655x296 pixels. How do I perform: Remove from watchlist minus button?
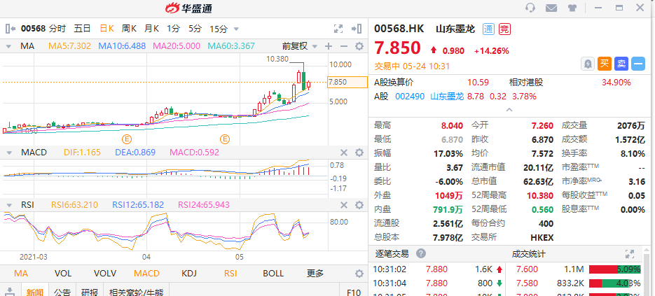(x=638, y=64)
